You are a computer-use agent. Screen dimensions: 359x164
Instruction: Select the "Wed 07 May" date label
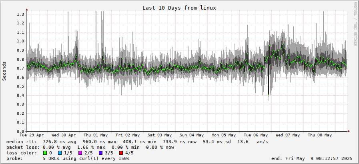288,135
